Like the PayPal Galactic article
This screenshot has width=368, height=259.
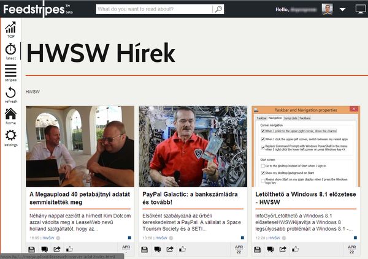click(x=182, y=249)
